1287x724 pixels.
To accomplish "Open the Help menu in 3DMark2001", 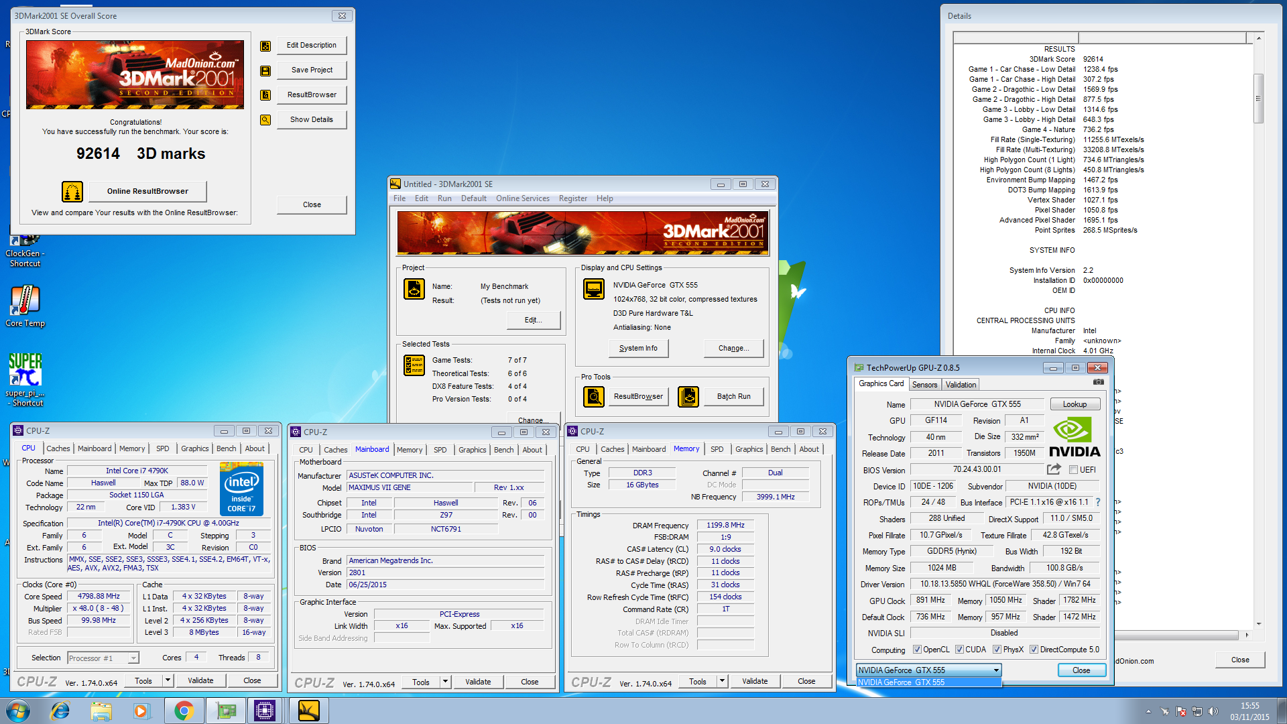I will click(605, 198).
